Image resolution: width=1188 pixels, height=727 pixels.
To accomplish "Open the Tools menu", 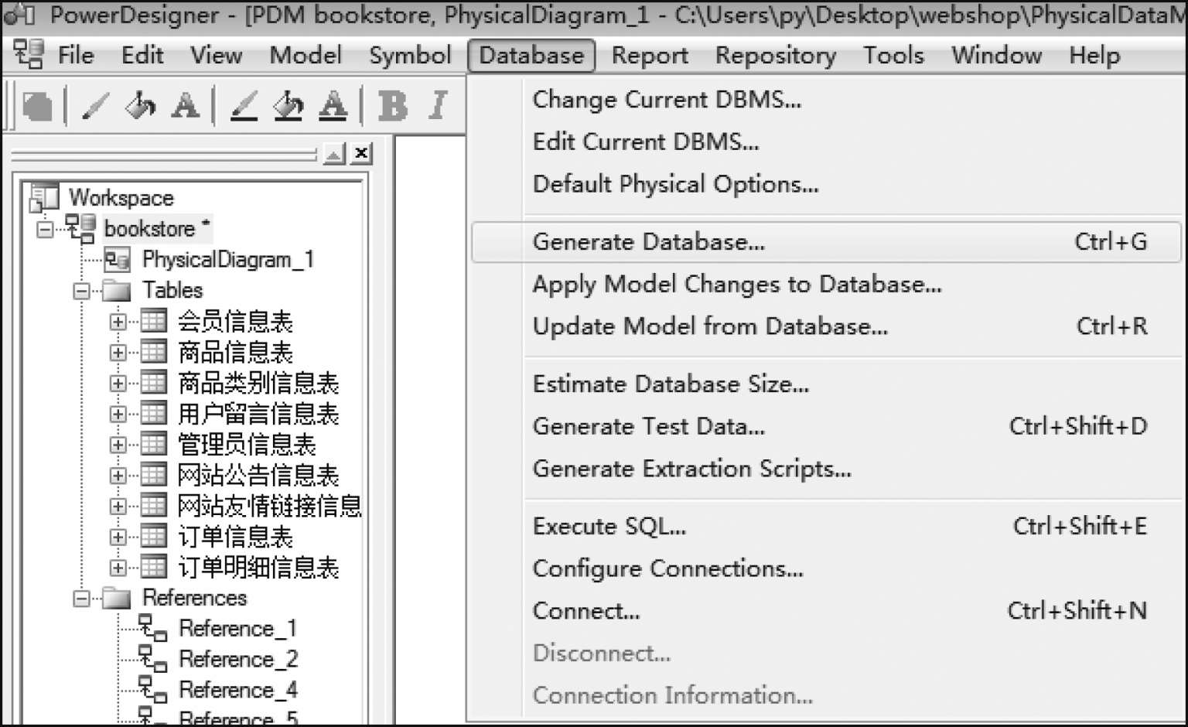I will point(893,56).
